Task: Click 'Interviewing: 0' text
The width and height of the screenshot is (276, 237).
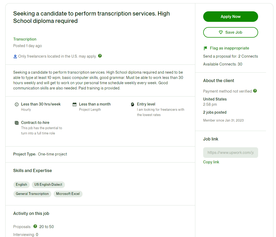Action: tap(26, 235)
